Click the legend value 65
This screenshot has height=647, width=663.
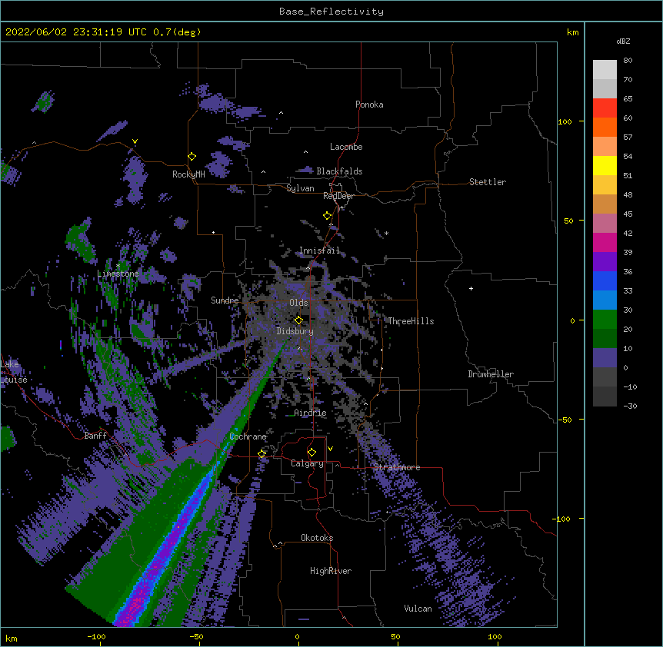[628, 99]
